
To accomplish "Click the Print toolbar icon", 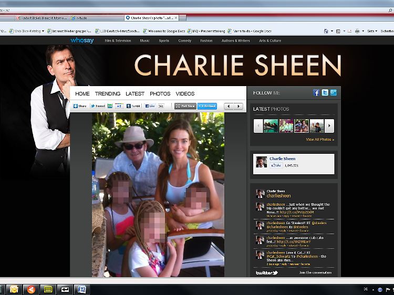I will [x=357, y=31].
